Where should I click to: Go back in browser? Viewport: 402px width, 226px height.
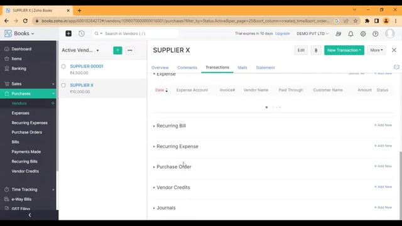coord(6,21)
